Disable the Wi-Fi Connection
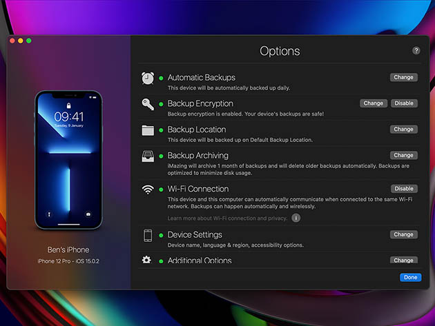This screenshot has width=435, height=326. coord(404,189)
